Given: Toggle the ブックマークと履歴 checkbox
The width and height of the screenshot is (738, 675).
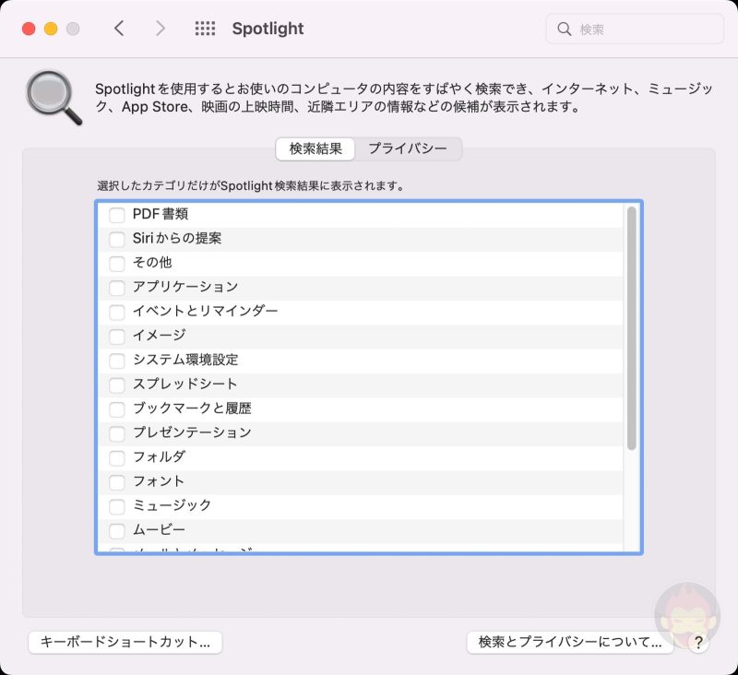Looking at the screenshot, I should (117, 409).
